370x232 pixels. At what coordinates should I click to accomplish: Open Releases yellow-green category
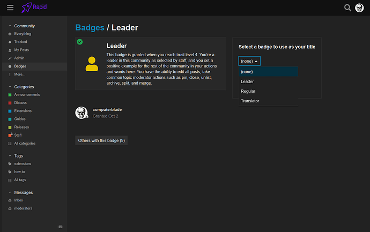click(x=21, y=127)
